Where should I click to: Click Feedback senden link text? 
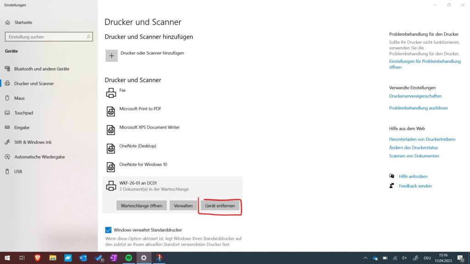coord(415,186)
